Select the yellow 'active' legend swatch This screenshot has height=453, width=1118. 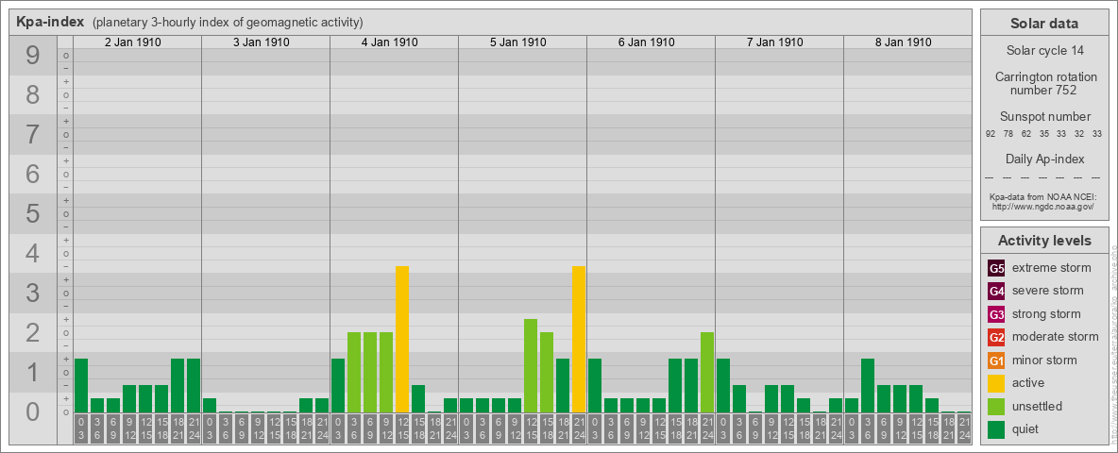pyautogui.click(x=996, y=383)
